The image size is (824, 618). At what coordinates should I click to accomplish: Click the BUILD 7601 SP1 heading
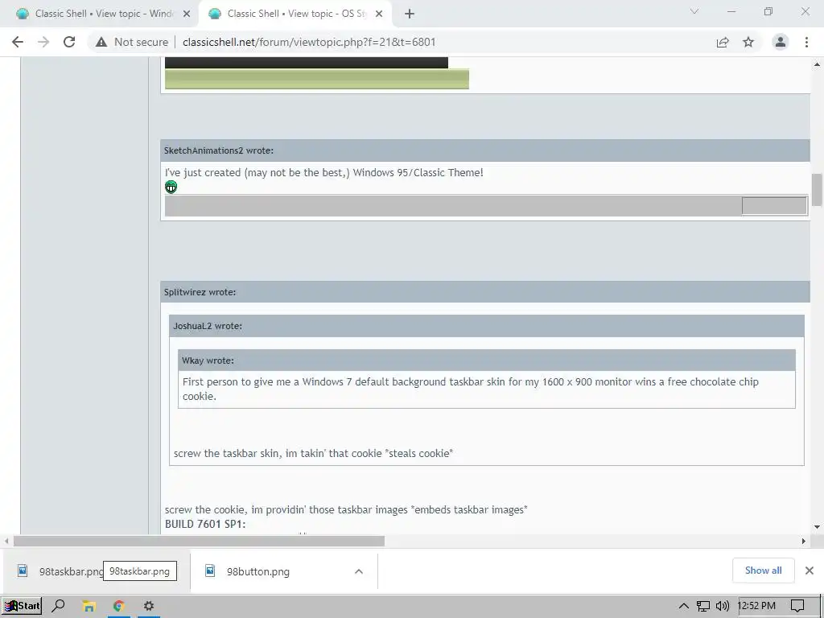[x=205, y=524]
